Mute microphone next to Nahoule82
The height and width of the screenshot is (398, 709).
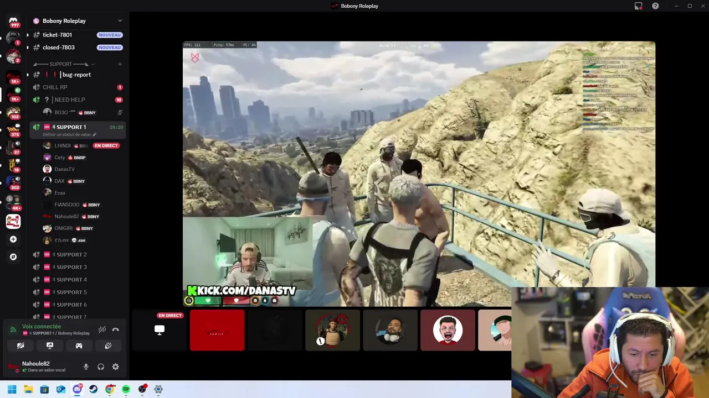pos(86,366)
